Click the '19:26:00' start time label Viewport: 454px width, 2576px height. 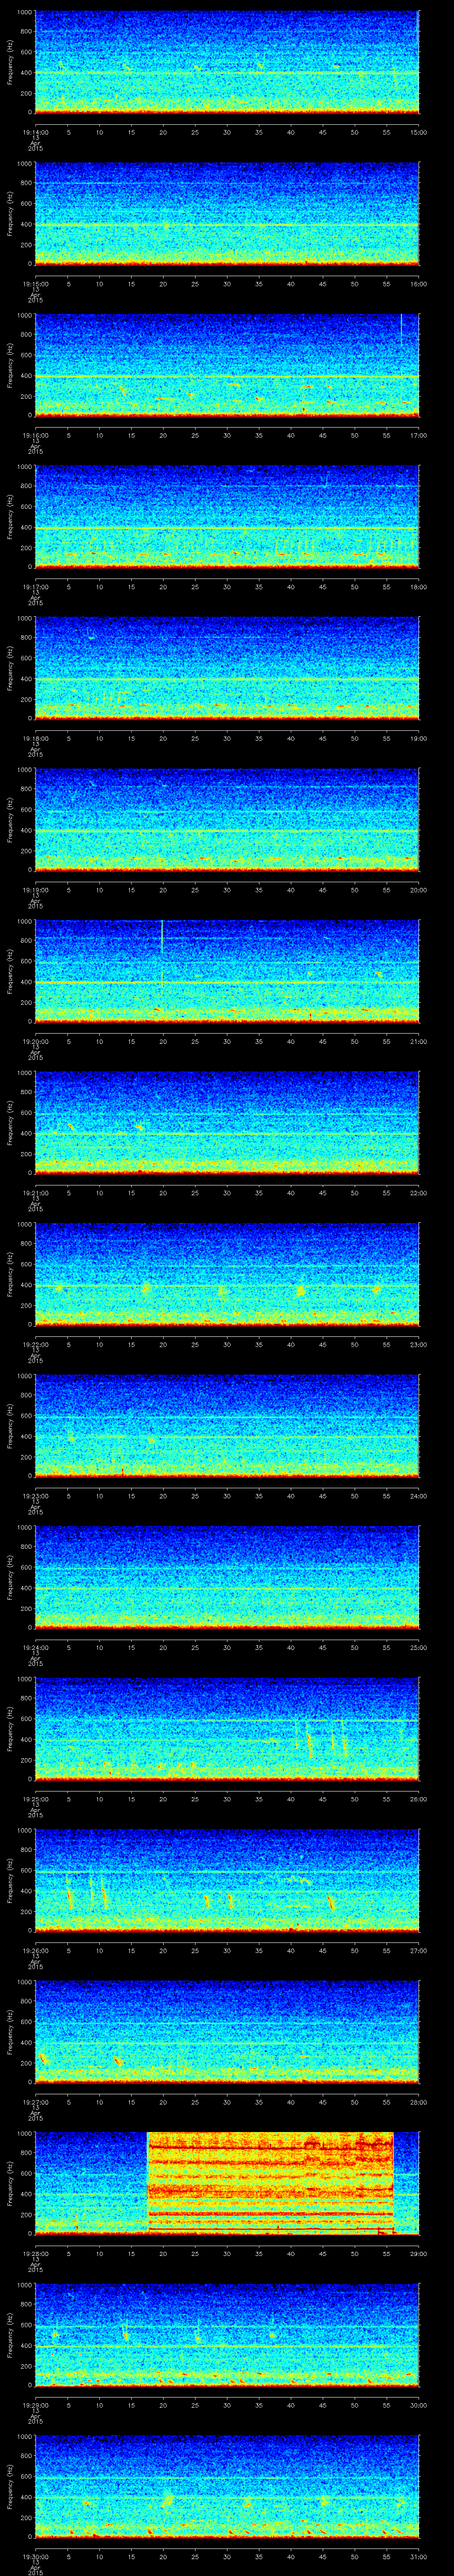click(x=35, y=1949)
